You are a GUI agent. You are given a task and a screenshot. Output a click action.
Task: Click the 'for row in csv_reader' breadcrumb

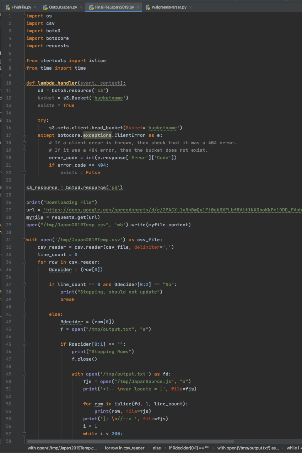(x=125, y=448)
